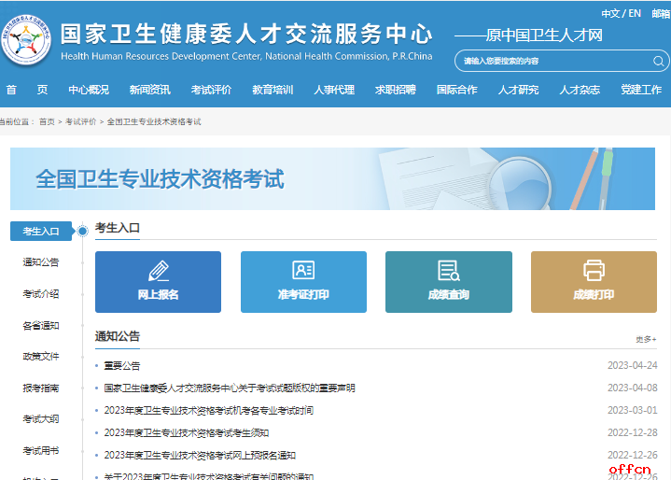Select 考试介绍 in the sidebar
The width and height of the screenshot is (671, 480).
pyautogui.click(x=41, y=294)
